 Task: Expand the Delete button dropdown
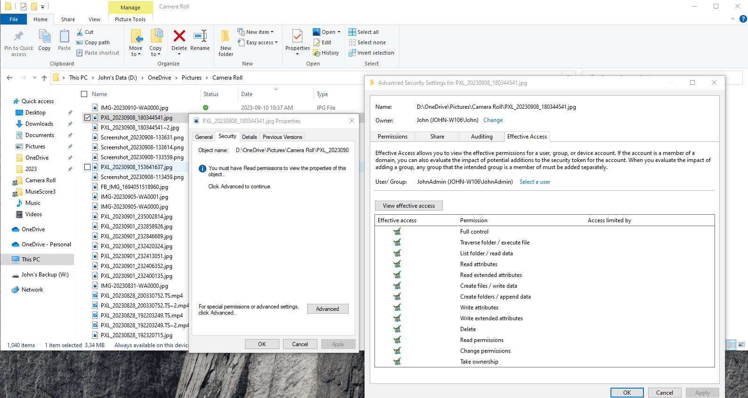(x=179, y=54)
